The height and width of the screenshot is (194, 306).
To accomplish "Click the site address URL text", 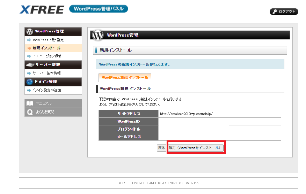I will coord(187,114).
